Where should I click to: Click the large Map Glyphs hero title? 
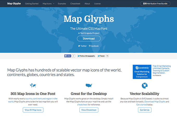[89, 19]
